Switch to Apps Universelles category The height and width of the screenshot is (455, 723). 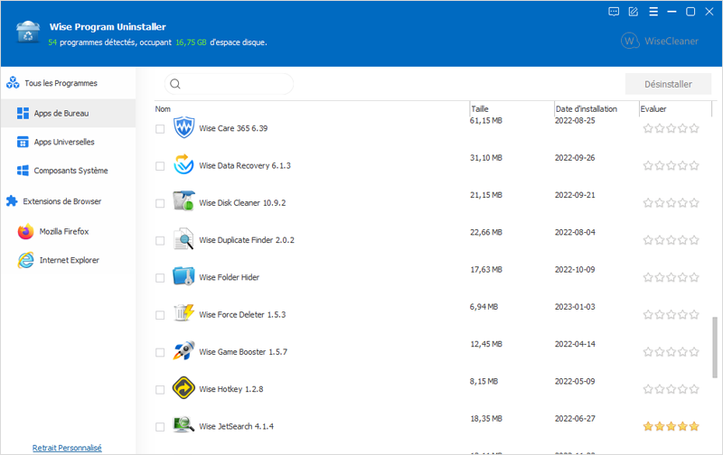(69, 142)
